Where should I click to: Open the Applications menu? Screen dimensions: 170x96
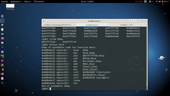[x=16, y=2]
